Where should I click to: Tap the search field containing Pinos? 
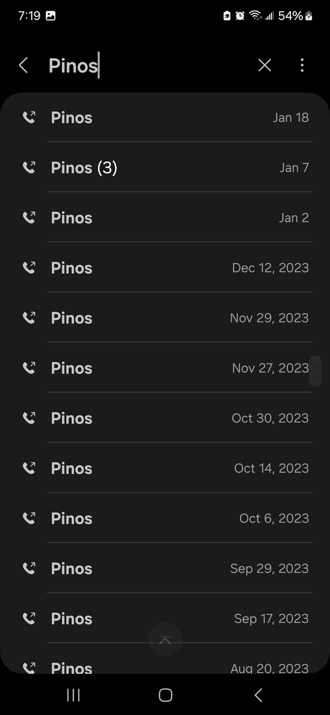tap(149, 66)
